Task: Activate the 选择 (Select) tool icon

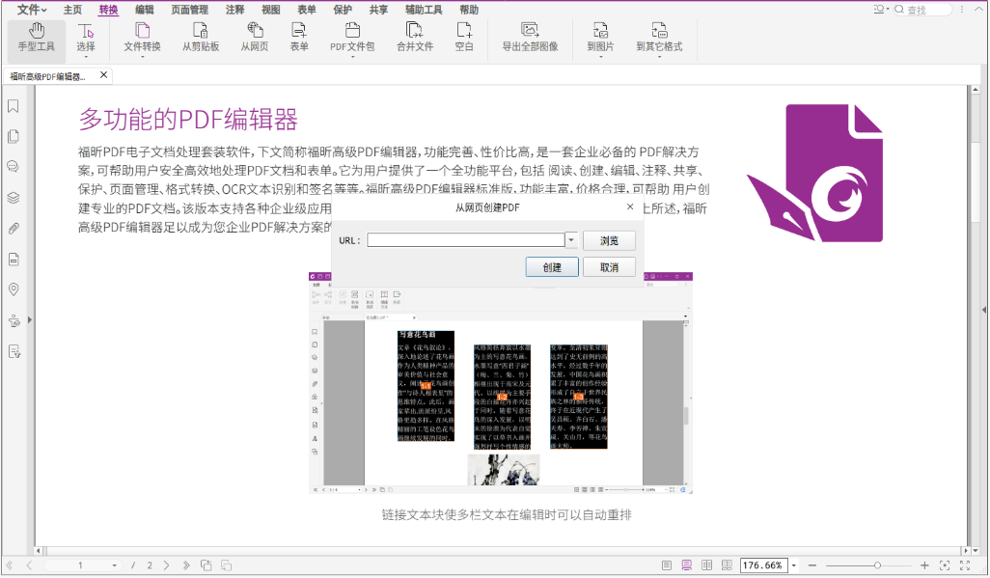Action: click(85, 30)
